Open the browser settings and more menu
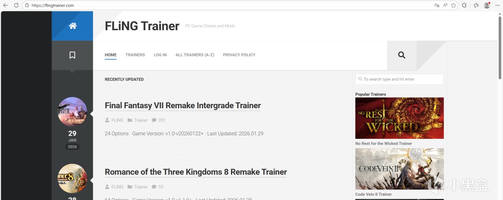 [497, 5]
